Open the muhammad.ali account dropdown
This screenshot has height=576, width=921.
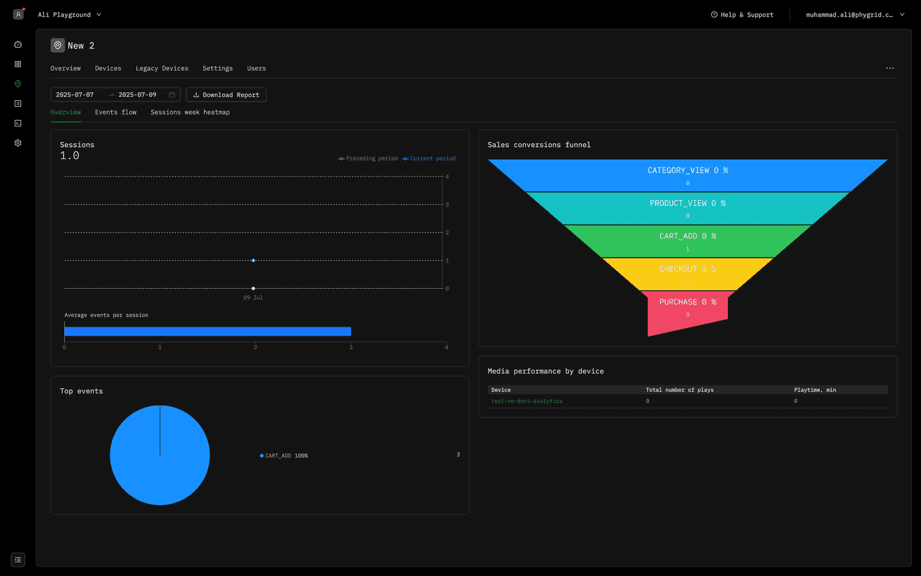[x=854, y=15]
